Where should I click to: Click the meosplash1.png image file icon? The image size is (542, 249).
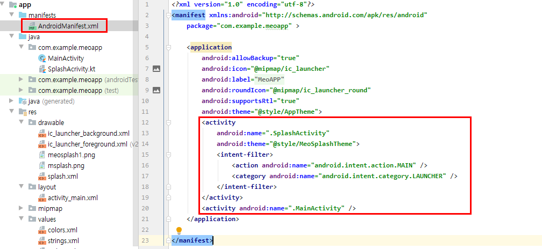pyautogui.click(x=42, y=155)
